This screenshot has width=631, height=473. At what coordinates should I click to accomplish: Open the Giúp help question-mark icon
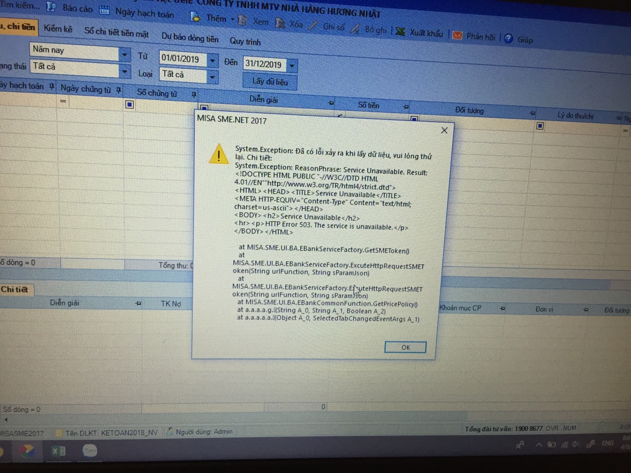508,38
